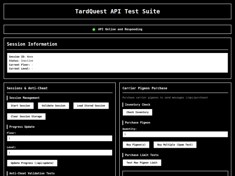Click the 'Carrier Pigeon Purchase' heading
The image size is (235, 176).
pos(145,88)
